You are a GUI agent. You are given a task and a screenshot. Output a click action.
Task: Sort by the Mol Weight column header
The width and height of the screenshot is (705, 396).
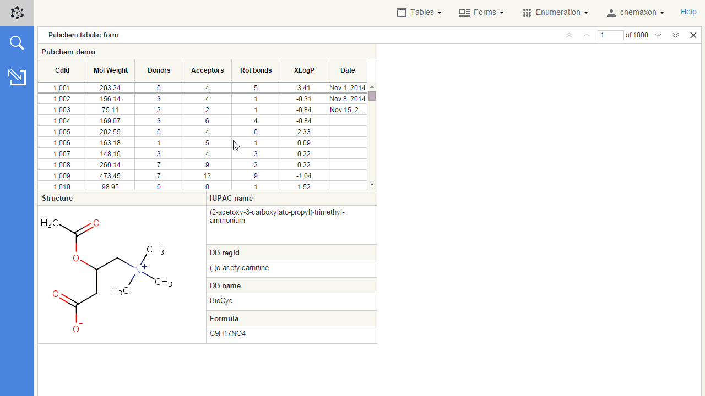pos(110,70)
